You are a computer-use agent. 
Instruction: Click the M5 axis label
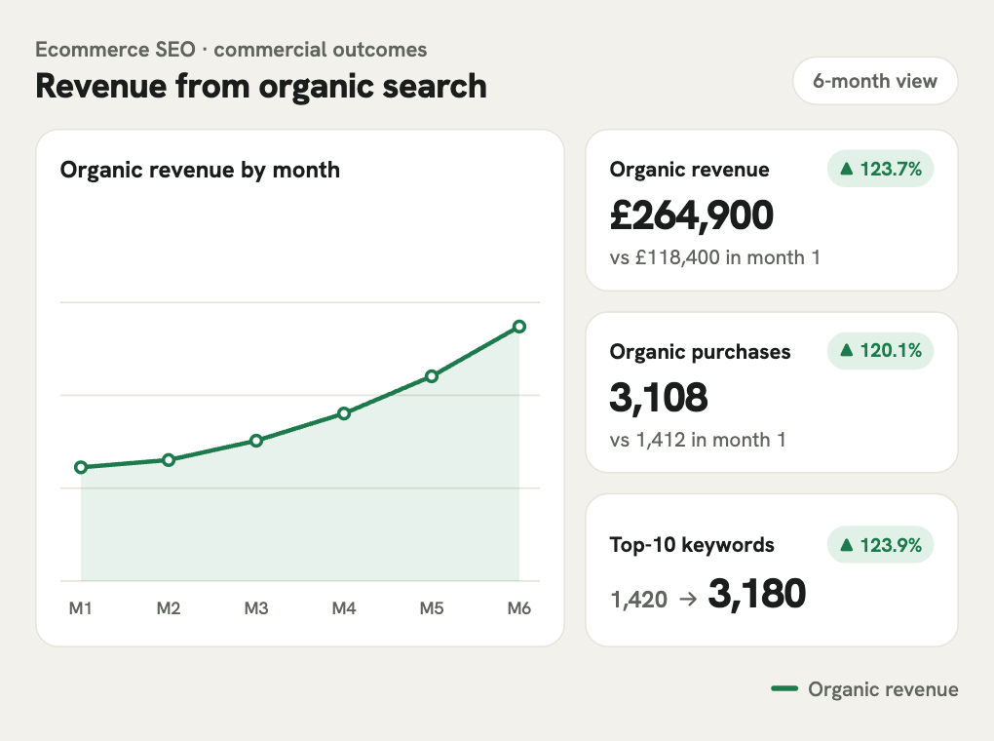tap(432, 608)
